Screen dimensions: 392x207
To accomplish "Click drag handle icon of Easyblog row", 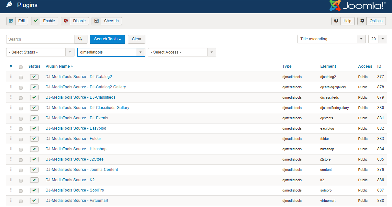I will pos(11,128).
